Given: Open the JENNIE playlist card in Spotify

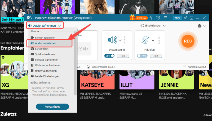Looking at the screenshot, I should pyautogui.click(x=176, y=80).
